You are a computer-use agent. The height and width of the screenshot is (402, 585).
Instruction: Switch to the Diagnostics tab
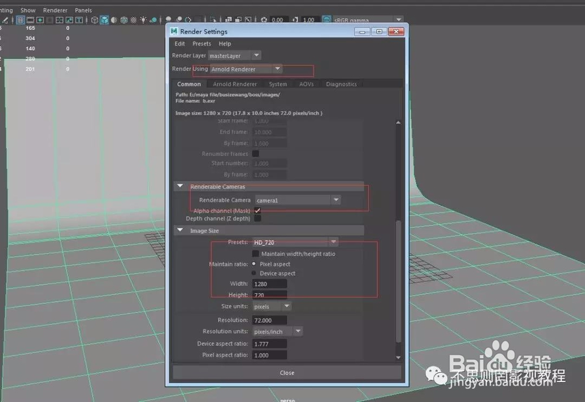coord(341,84)
